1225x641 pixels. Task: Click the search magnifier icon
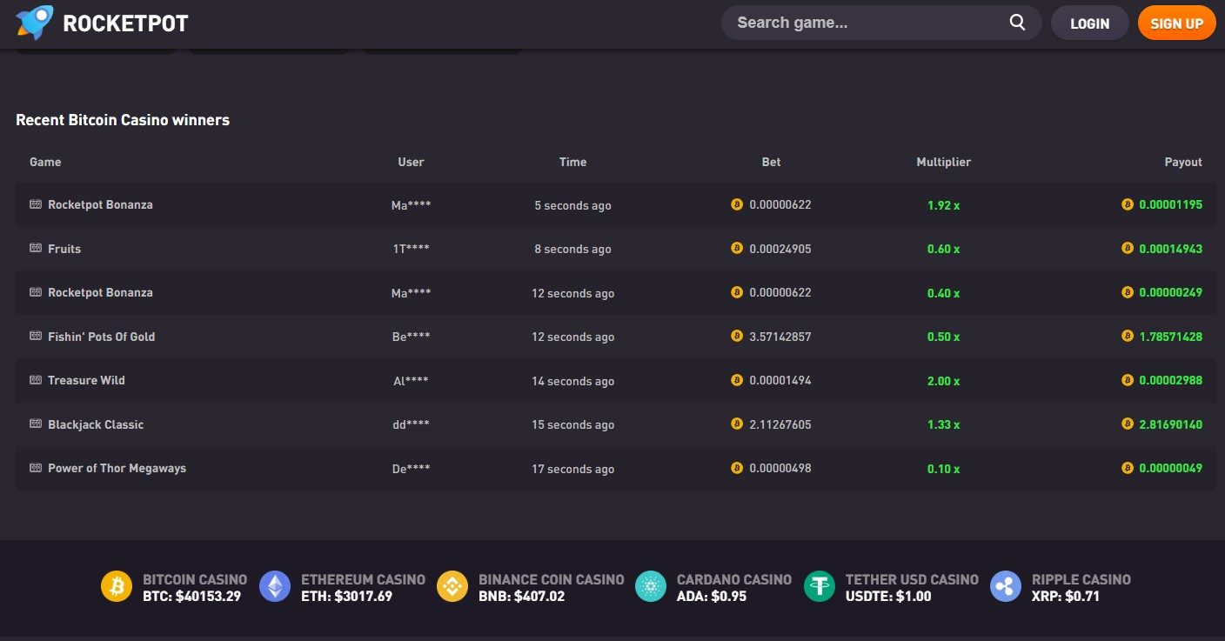pos(1016,22)
